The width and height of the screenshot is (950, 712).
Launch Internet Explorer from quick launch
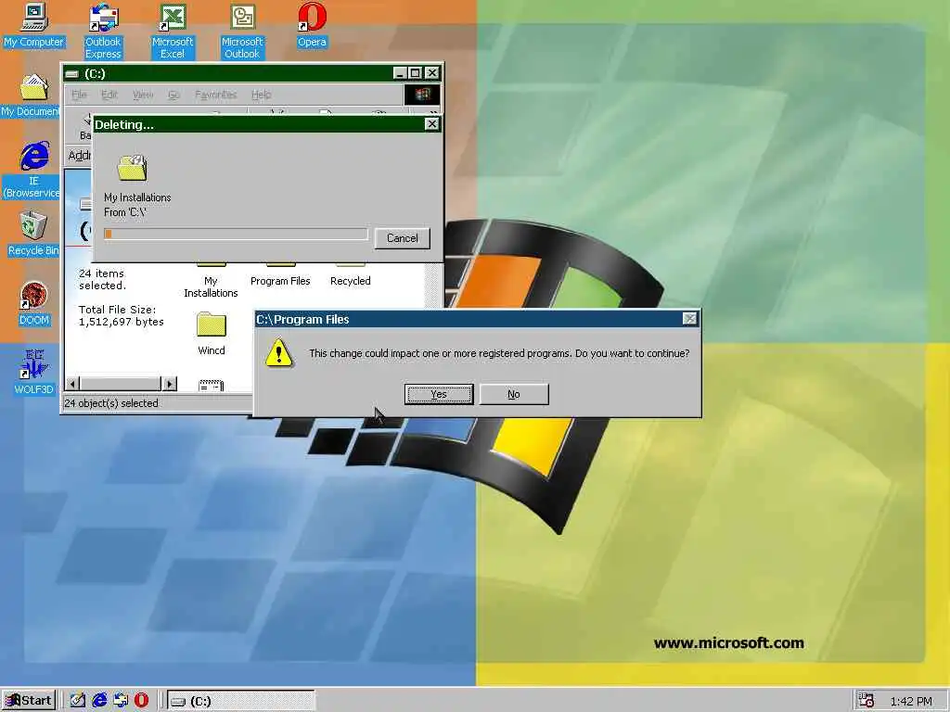coord(98,701)
